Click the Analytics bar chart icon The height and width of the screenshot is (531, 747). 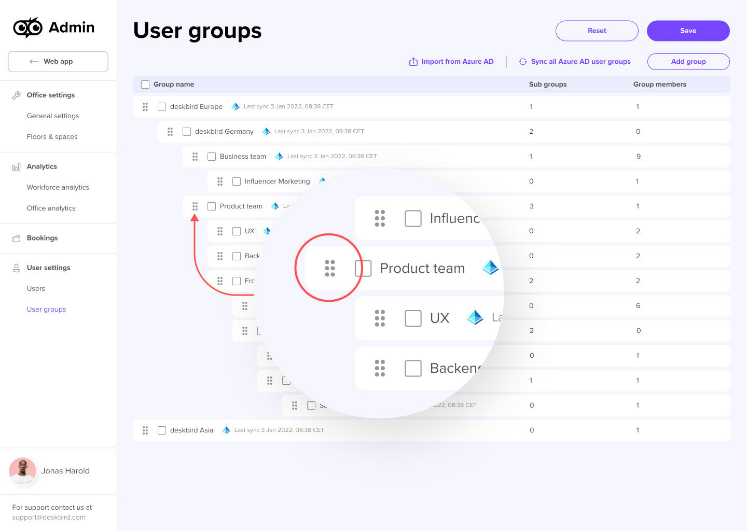pos(17,166)
